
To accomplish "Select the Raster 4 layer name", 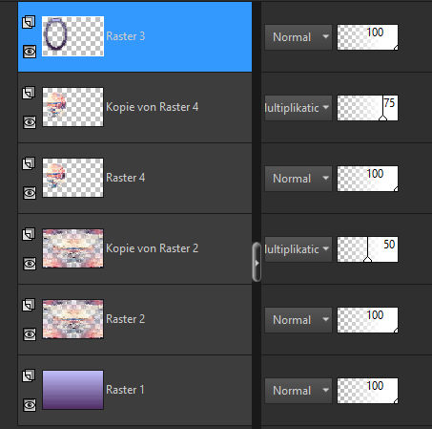I will pyautogui.click(x=126, y=178).
